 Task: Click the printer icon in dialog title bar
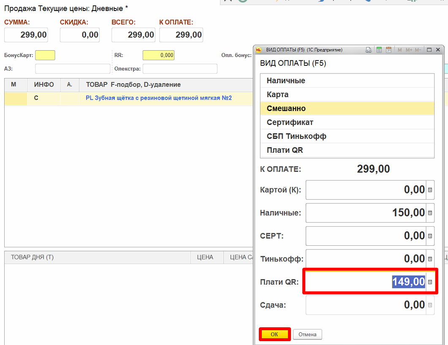pyautogui.click(x=369, y=50)
